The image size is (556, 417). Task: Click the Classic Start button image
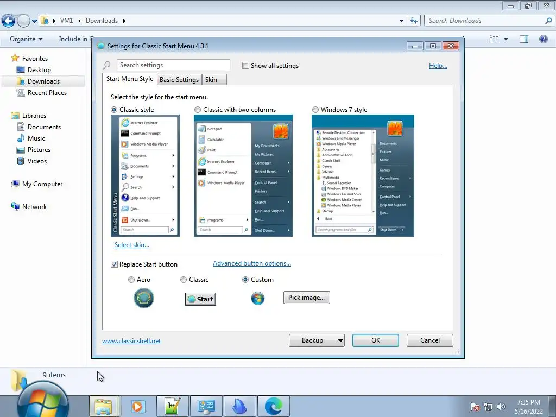pyautogui.click(x=201, y=299)
